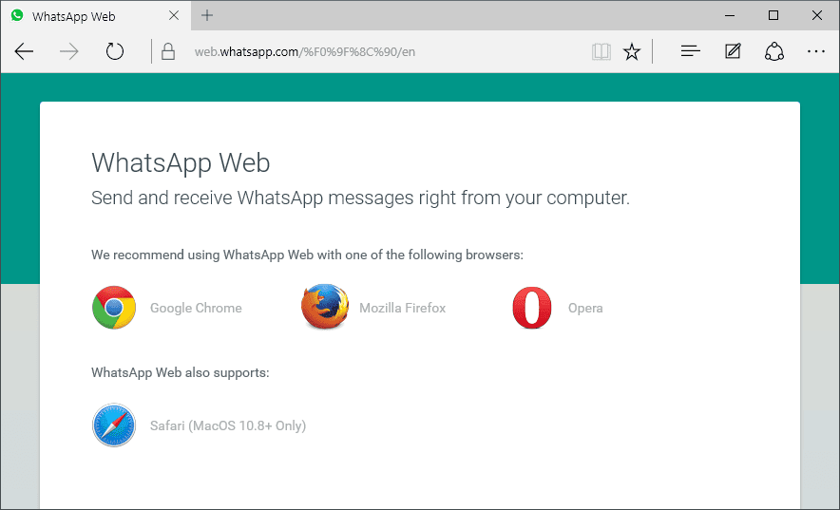Image resolution: width=840 pixels, height=510 pixels.
Task: Go back with the browser back arrow
Action: click(x=24, y=52)
